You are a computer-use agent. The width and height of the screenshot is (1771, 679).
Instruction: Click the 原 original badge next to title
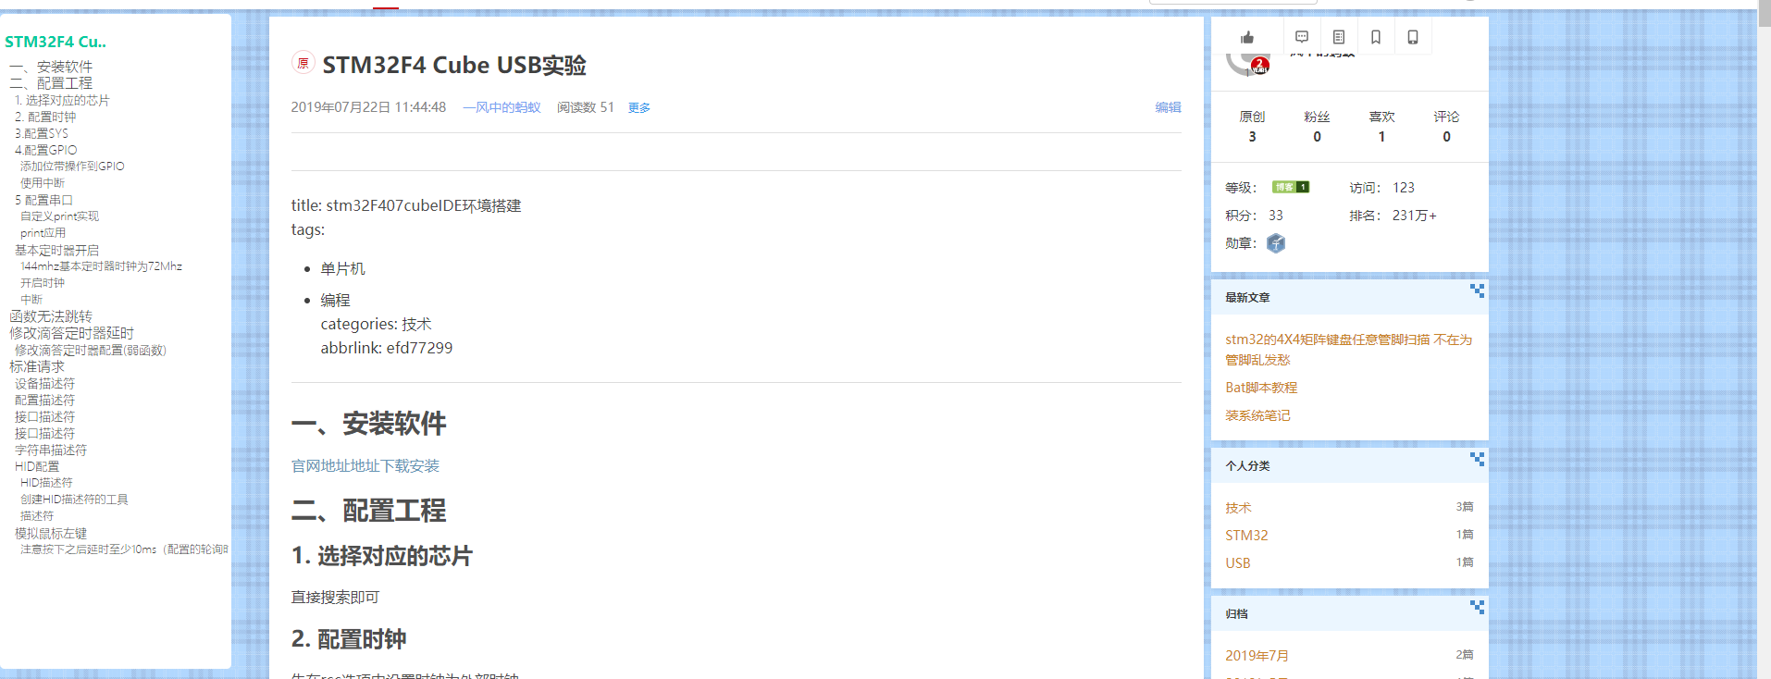[303, 63]
